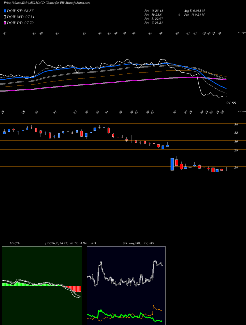Image resolution: width=246 pixels, height=325 pixels.
Task: Click the last candlestick on the price chart
Action: click(x=226, y=170)
